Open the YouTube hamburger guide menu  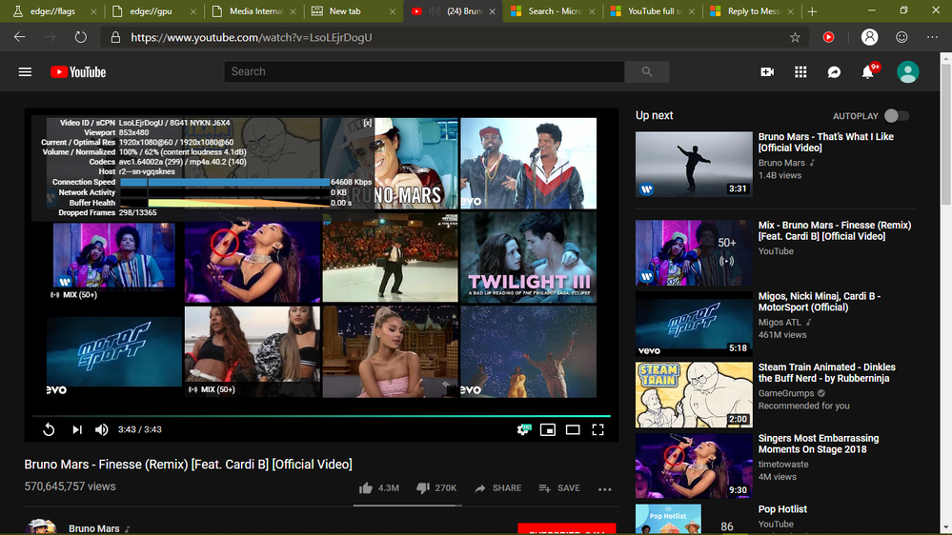(x=25, y=72)
